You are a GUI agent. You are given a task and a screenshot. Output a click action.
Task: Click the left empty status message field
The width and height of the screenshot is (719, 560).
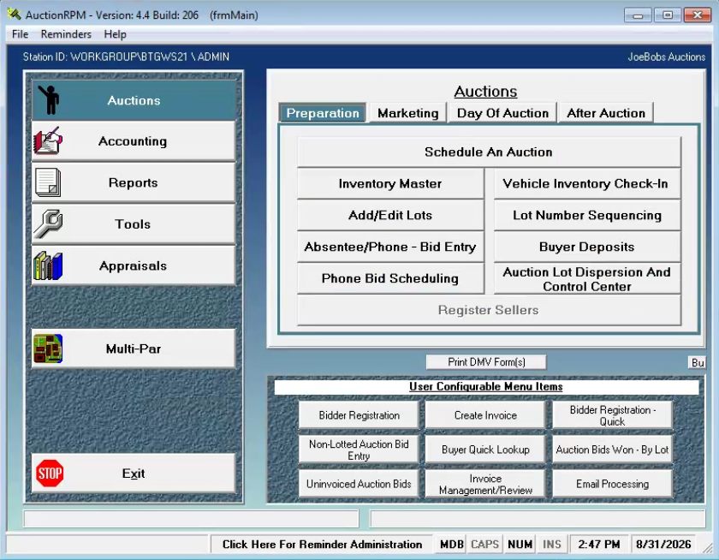191,519
